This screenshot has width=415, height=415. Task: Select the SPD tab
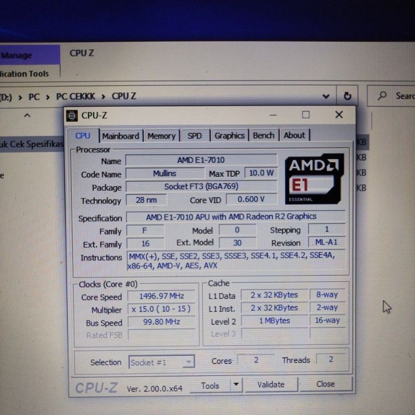195,136
